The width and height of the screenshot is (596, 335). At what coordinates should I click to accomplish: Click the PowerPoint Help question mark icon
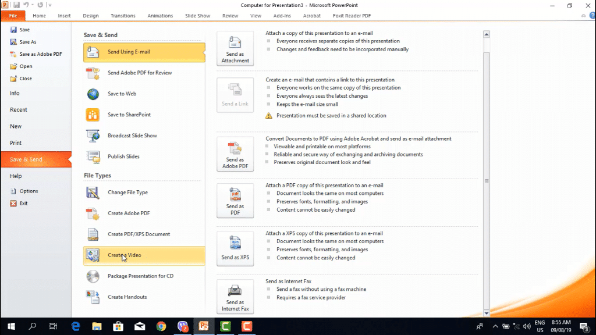593,16
